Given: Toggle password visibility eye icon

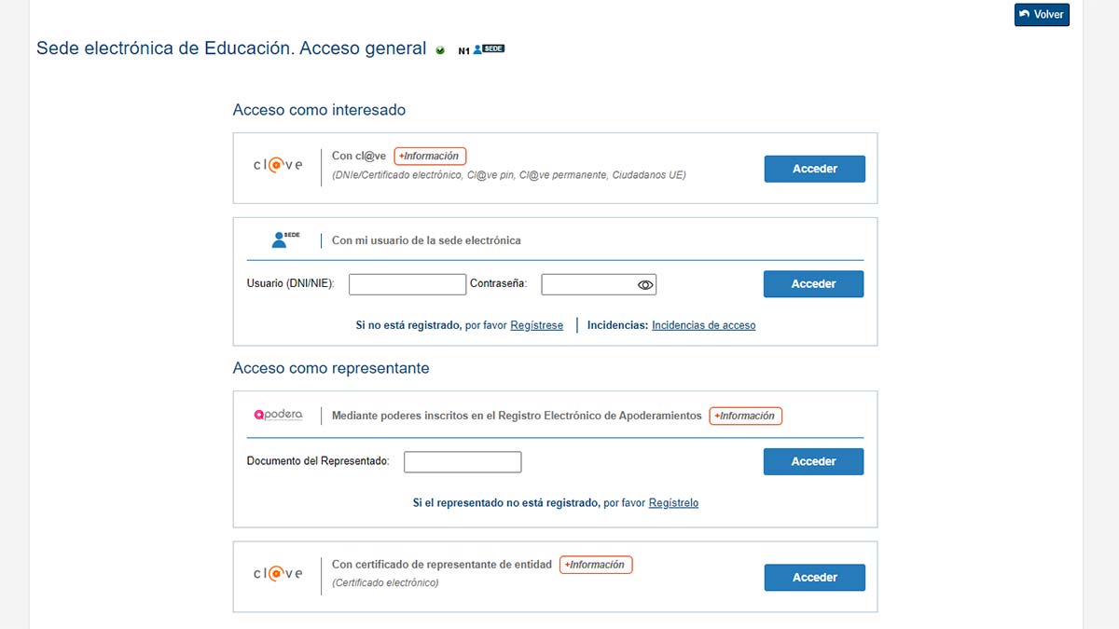Looking at the screenshot, I should pyautogui.click(x=645, y=285).
